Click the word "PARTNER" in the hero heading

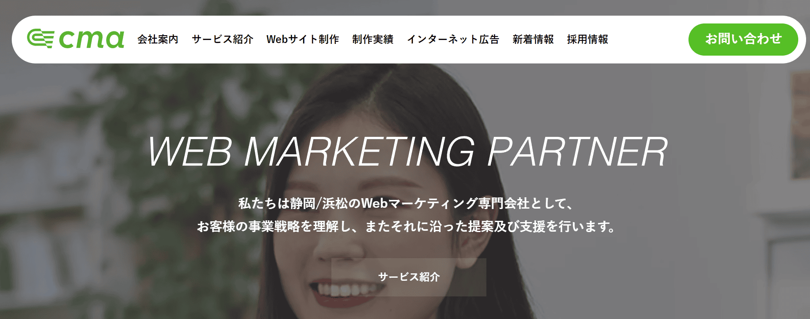click(x=578, y=152)
